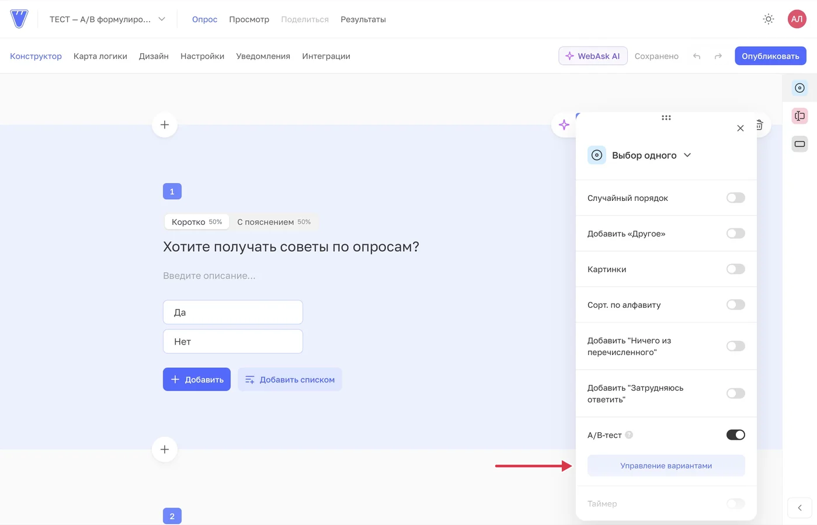Delete the question with trash icon
Viewport: 817px width, 525px height.
point(760,125)
